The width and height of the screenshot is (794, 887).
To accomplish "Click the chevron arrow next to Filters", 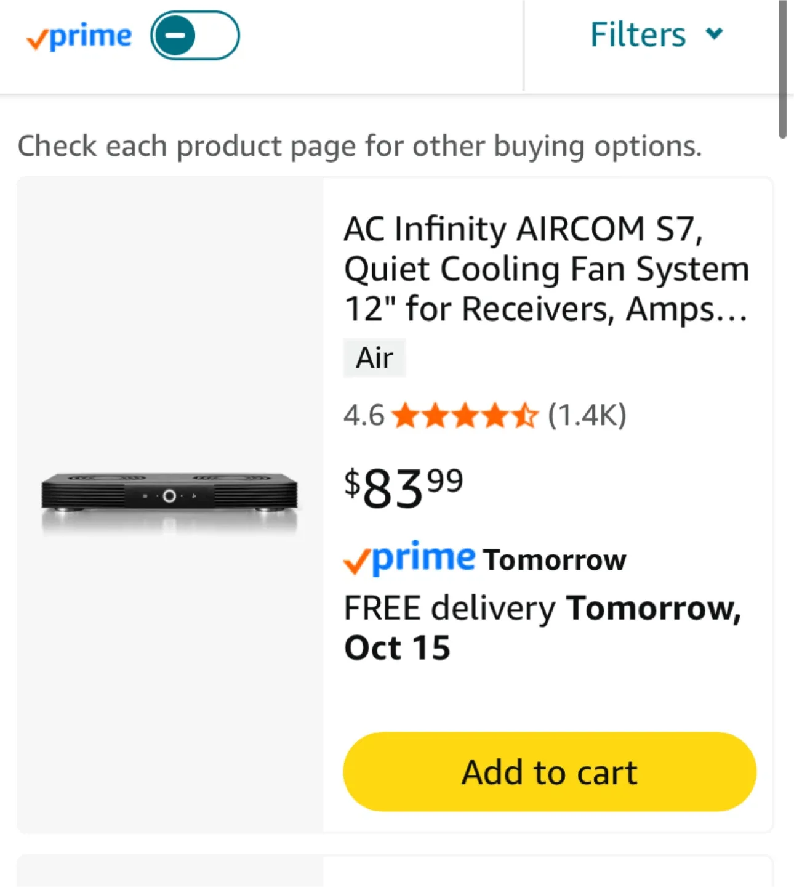I will click(x=714, y=33).
